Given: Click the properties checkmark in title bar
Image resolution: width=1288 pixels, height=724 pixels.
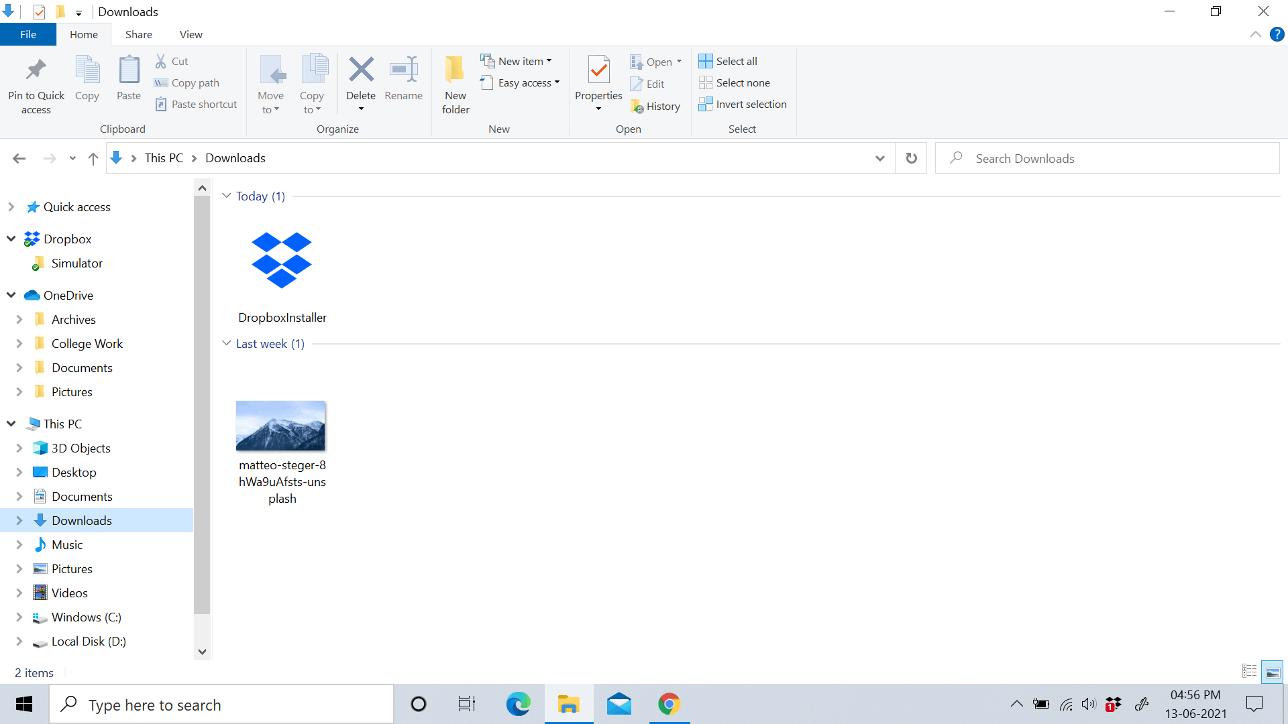Looking at the screenshot, I should click(x=39, y=12).
